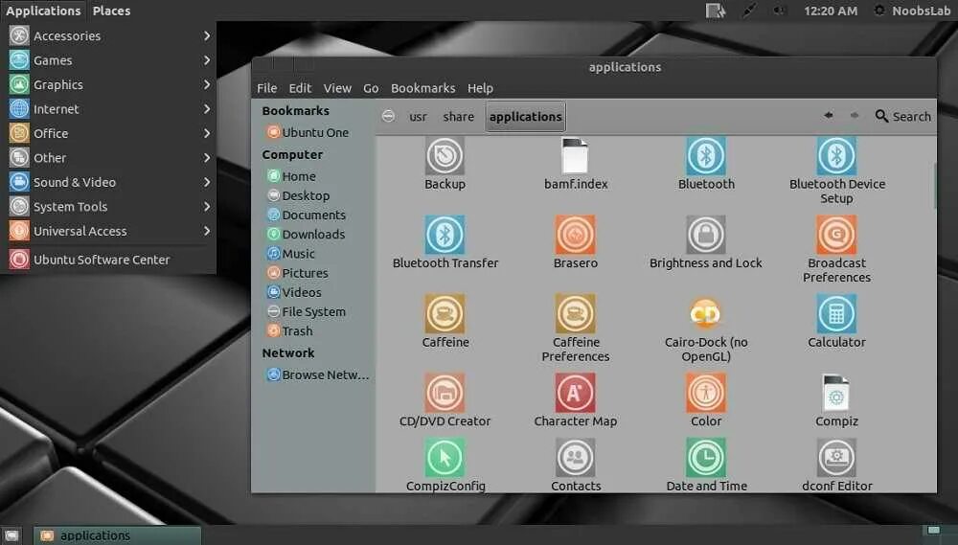This screenshot has height=545, width=958.
Task: Expand the Other submenu
Action: [x=110, y=158]
